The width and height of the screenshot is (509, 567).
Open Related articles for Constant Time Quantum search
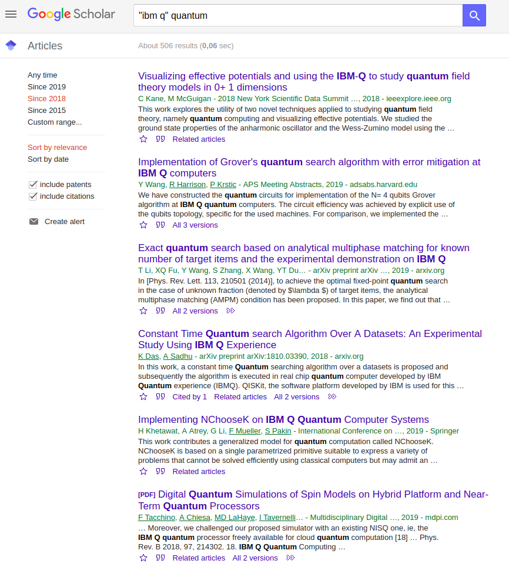point(240,396)
